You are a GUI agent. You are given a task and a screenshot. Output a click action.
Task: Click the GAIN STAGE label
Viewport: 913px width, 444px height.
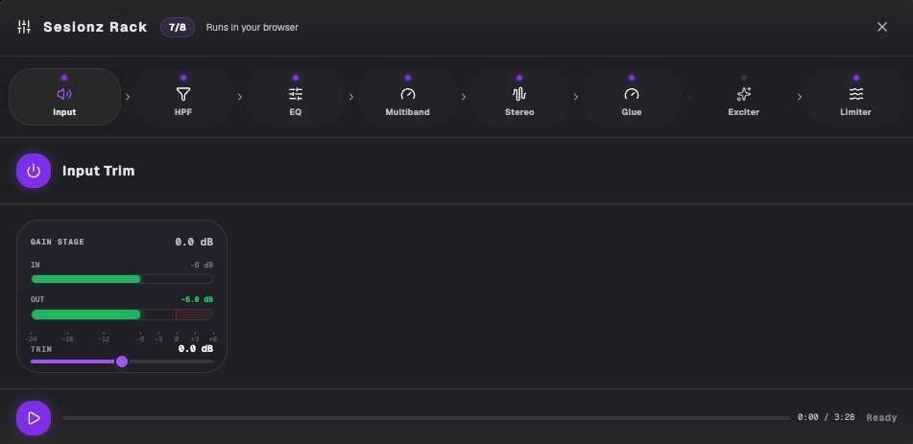pos(57,242)
